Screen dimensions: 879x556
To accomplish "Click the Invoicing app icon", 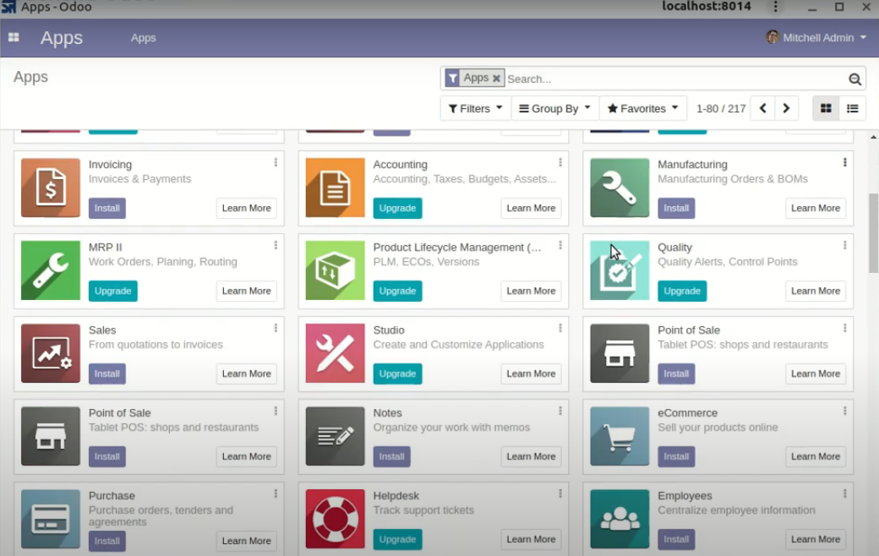I will pyautogui.click(x=51, y=188).
